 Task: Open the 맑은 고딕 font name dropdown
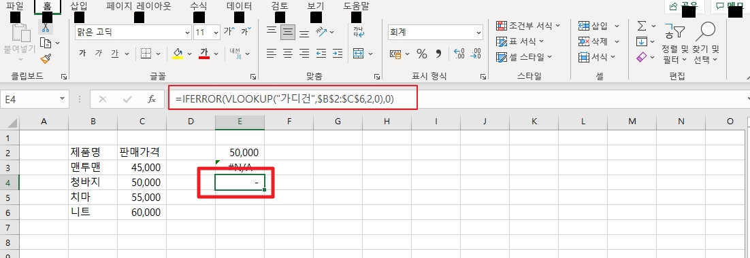pyautogui.click(x=188, y=33)
